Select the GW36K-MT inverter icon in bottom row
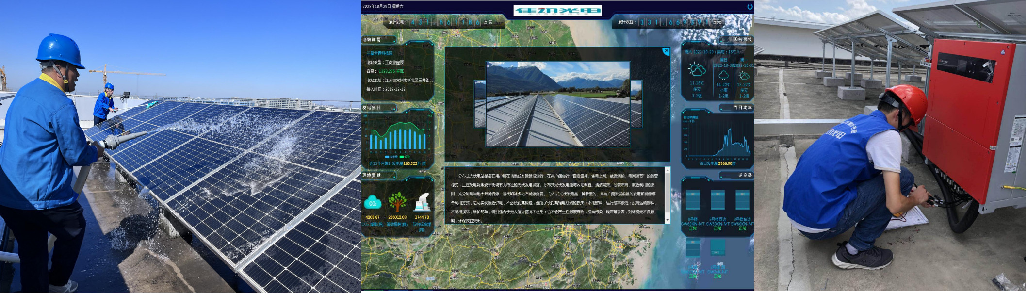 click(717, 247)
